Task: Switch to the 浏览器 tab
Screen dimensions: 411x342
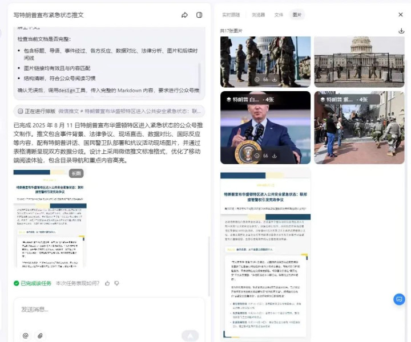Action: pos(258,15)
